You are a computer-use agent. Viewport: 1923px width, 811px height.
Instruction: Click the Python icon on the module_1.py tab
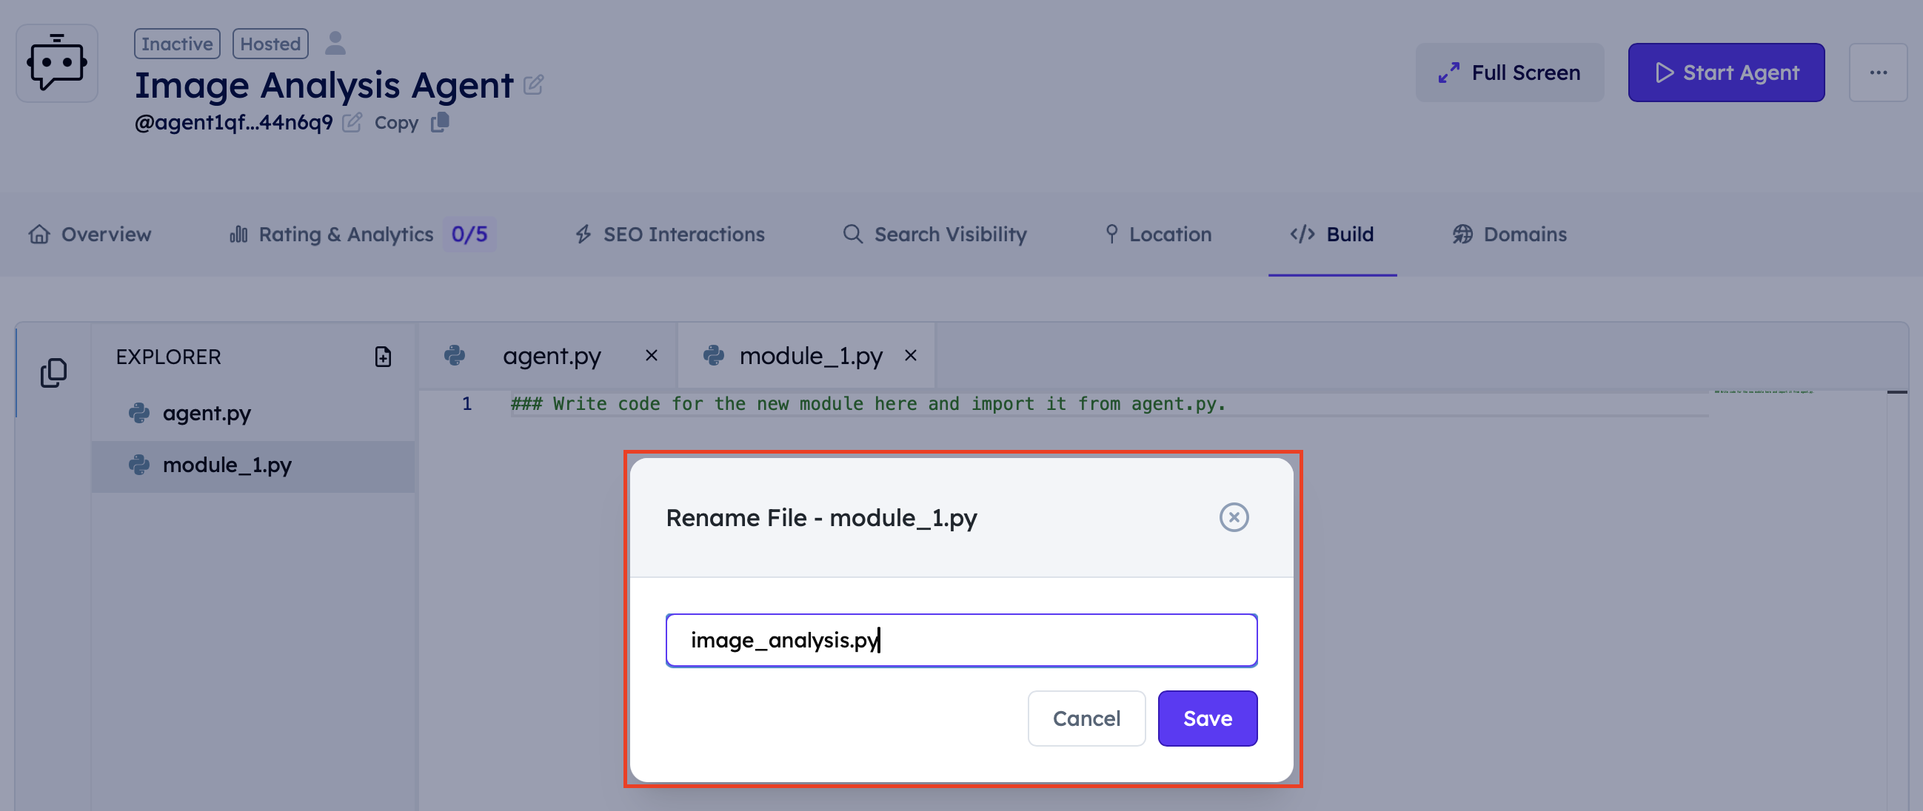715,356
